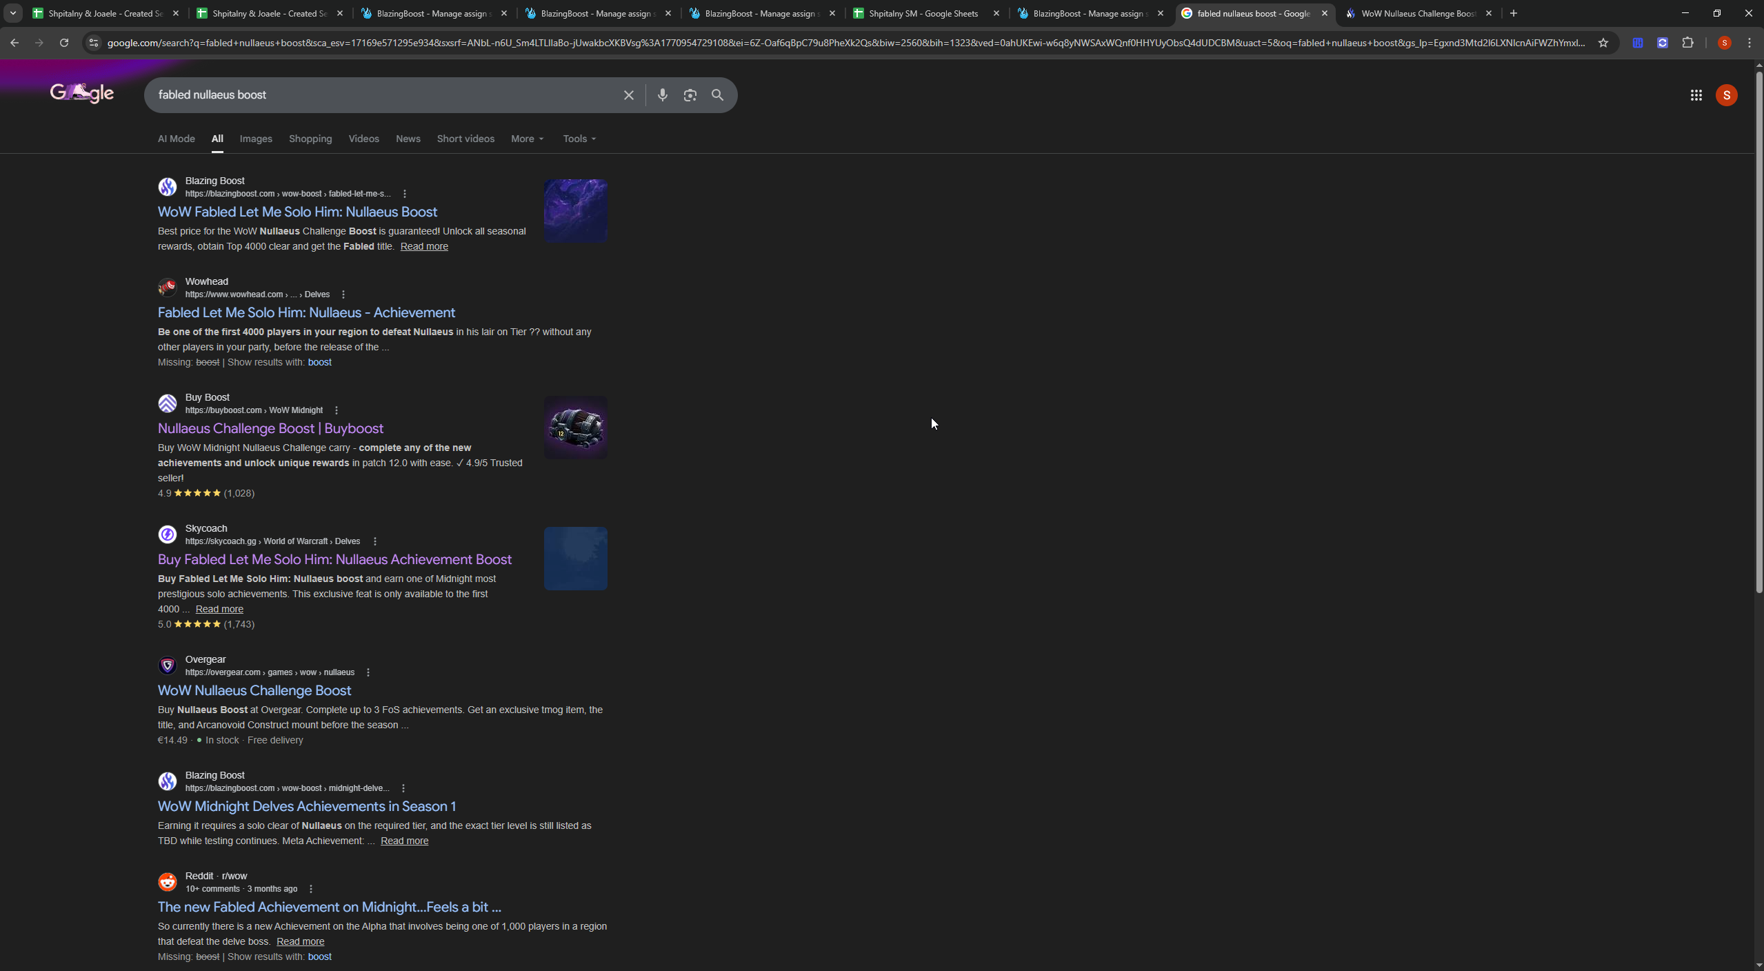Open Google Lens image search icon
Image resolution: width=1764 pixels, height=971 pixels.
point(690,95)
